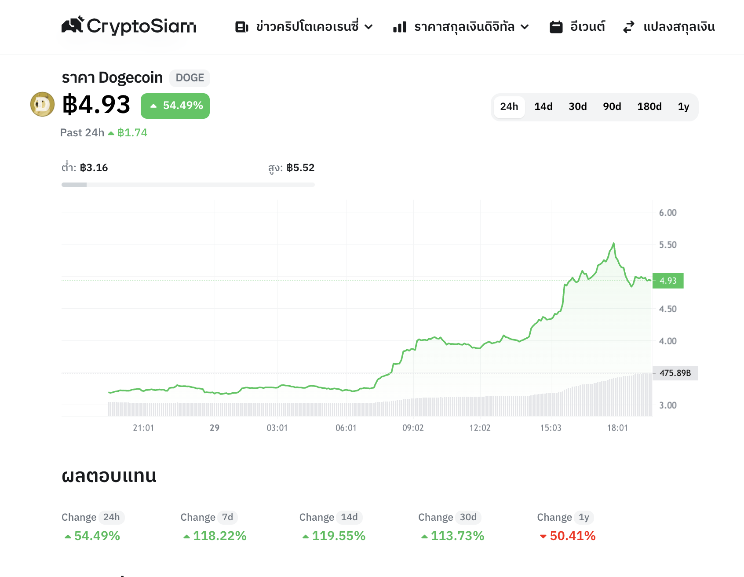Click the 118.22% 7d return value

tap(215, 536)
